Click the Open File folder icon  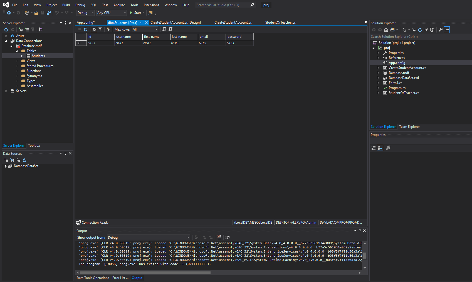tap(36, 13)
